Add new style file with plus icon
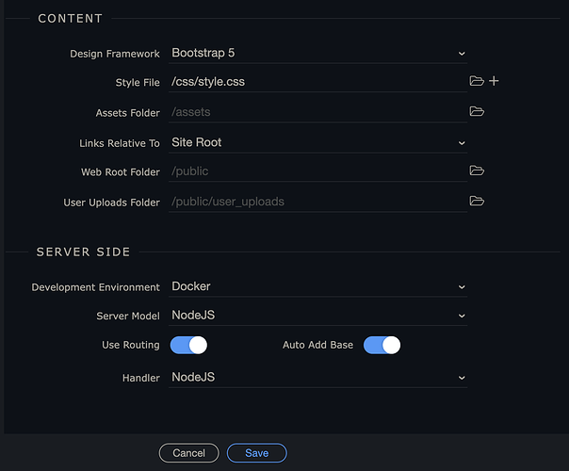The height and width of the screenshot is (471, 569). 494,81
